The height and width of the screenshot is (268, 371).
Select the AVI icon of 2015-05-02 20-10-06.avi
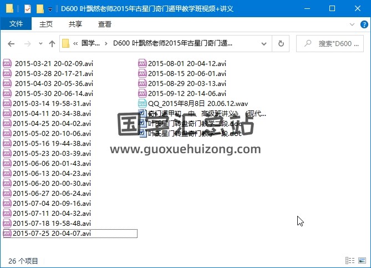click(7, 134)
